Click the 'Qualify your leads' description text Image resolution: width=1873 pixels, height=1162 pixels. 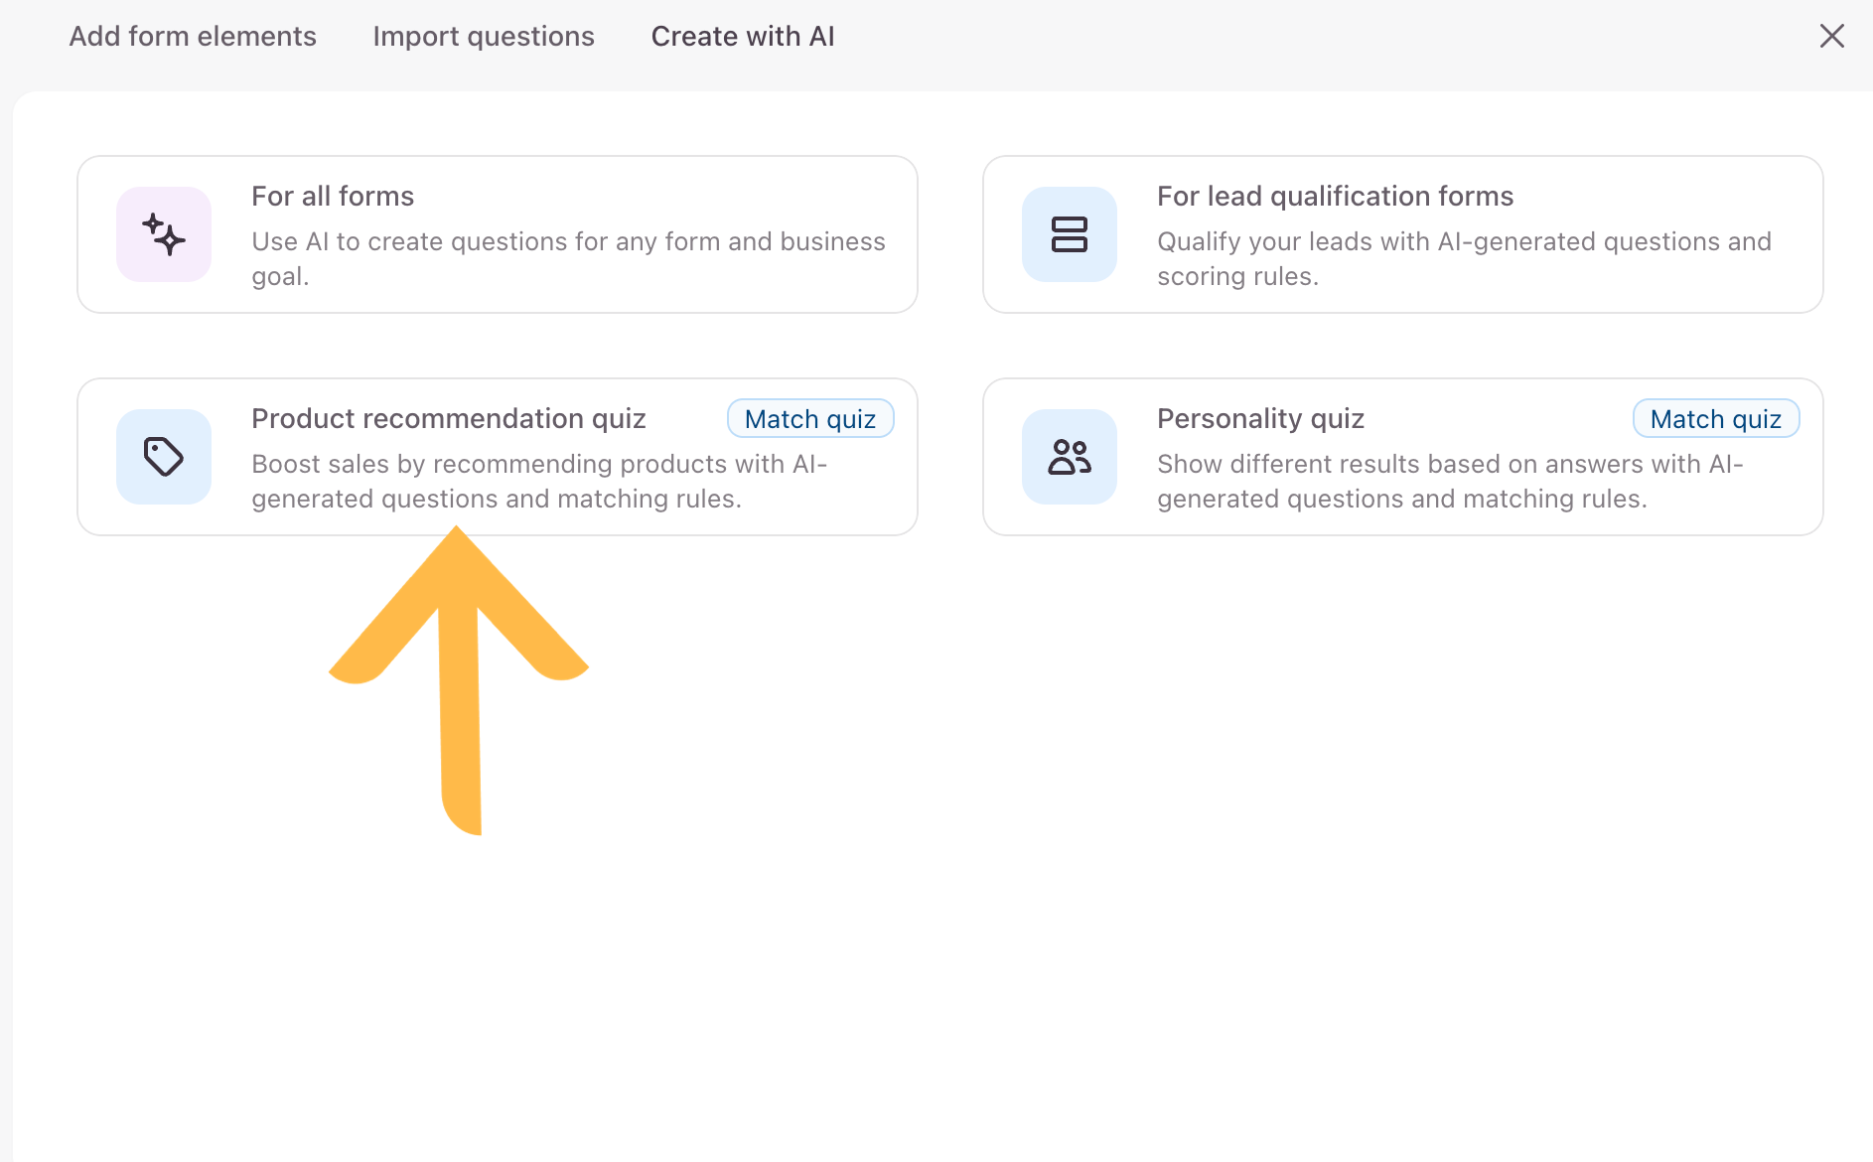1464,258
